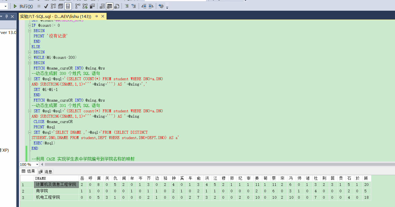Click the DNAME column header
The height and width of the screenshot is (207, 395).
click(56, 178)
